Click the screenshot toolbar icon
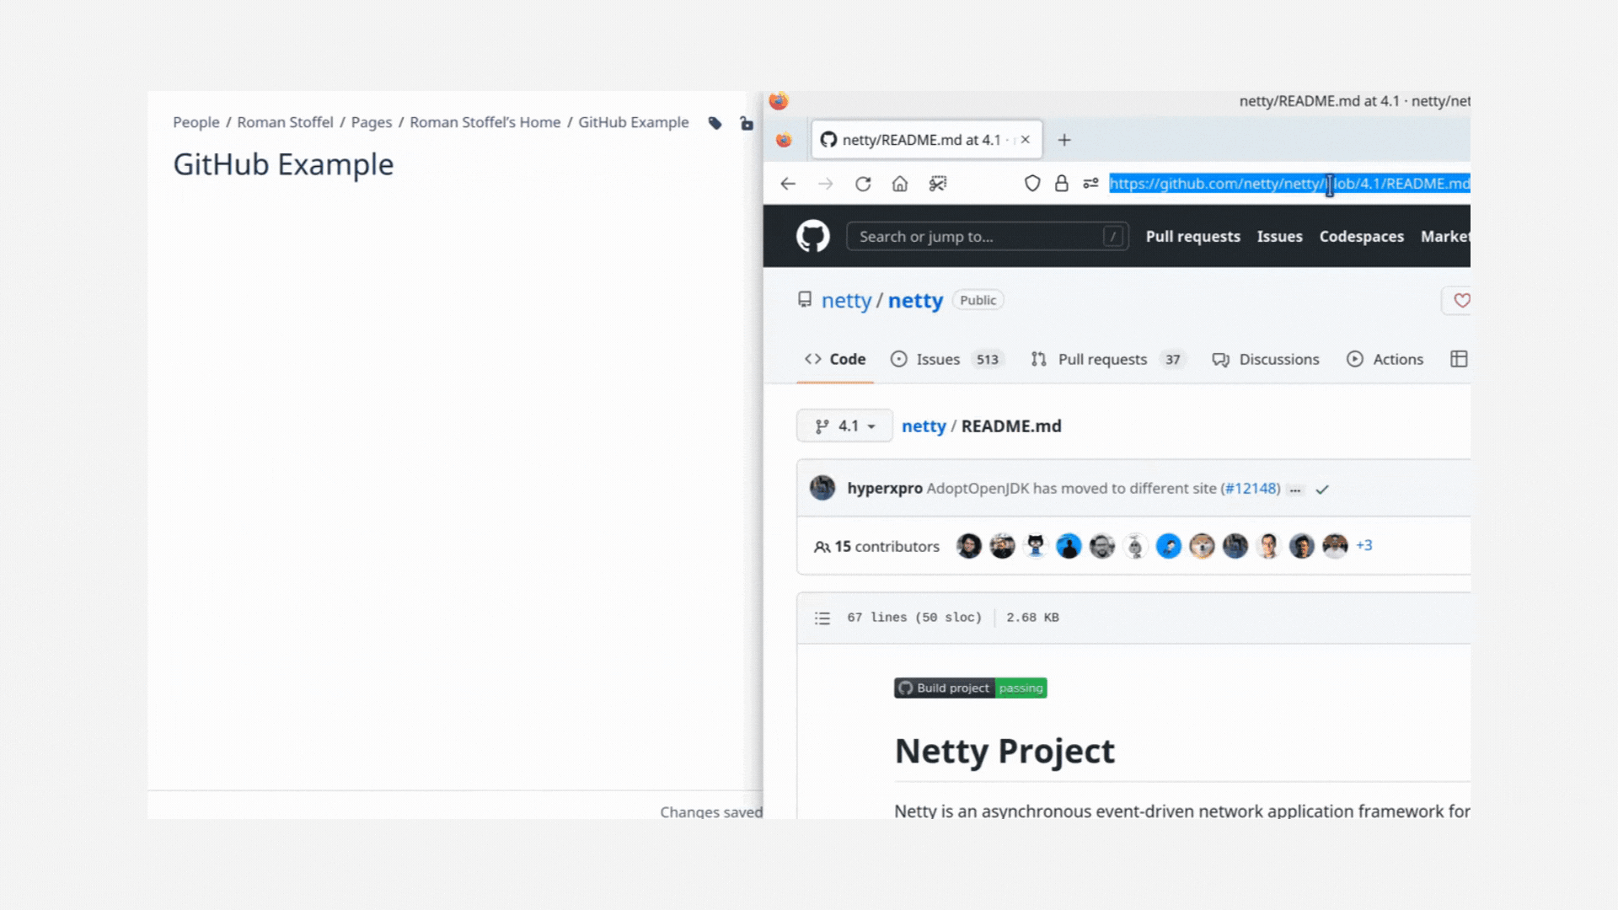Screen dimensions: 1618x910 click(937, 184)
